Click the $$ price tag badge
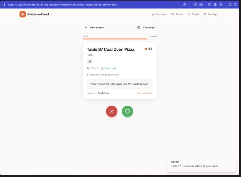 [90, 61]
